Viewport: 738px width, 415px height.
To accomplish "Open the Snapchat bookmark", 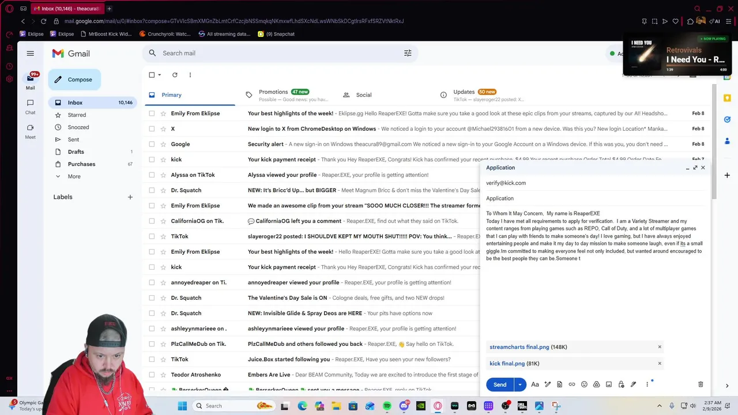I will (x=276, y=34).
